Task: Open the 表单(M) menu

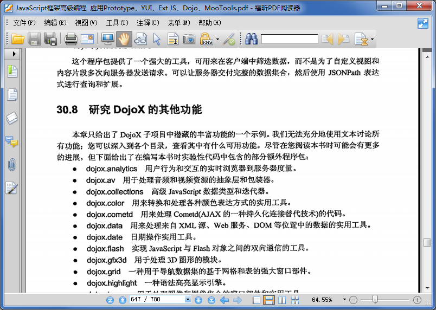Action: tap(179, 23)
